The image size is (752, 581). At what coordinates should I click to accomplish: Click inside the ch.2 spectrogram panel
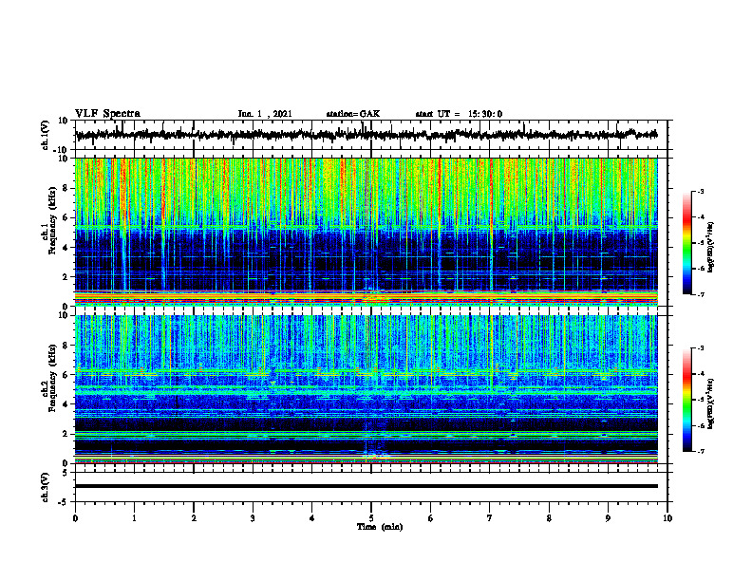tap(366, 389)
